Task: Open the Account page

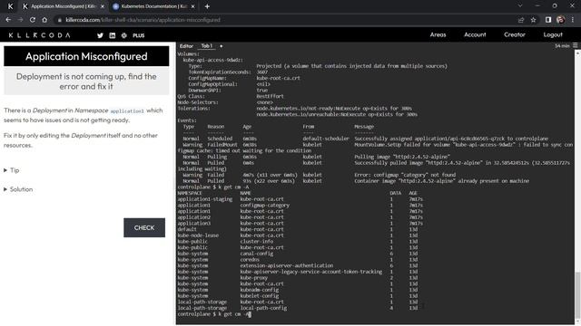Action: point(475,34)
